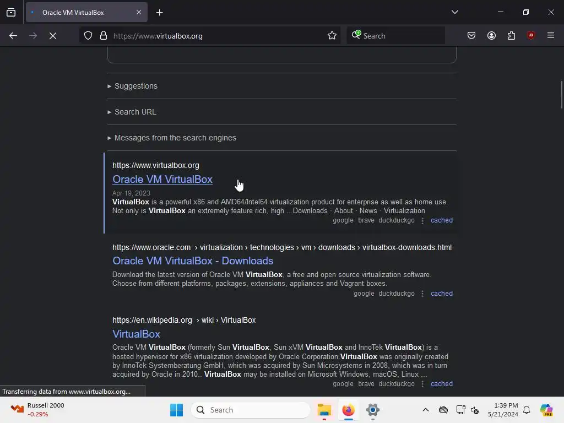This screenshot has width=564, height=423.
Task: Open cached version of virtualbox.org result
Action: point(442,220)
